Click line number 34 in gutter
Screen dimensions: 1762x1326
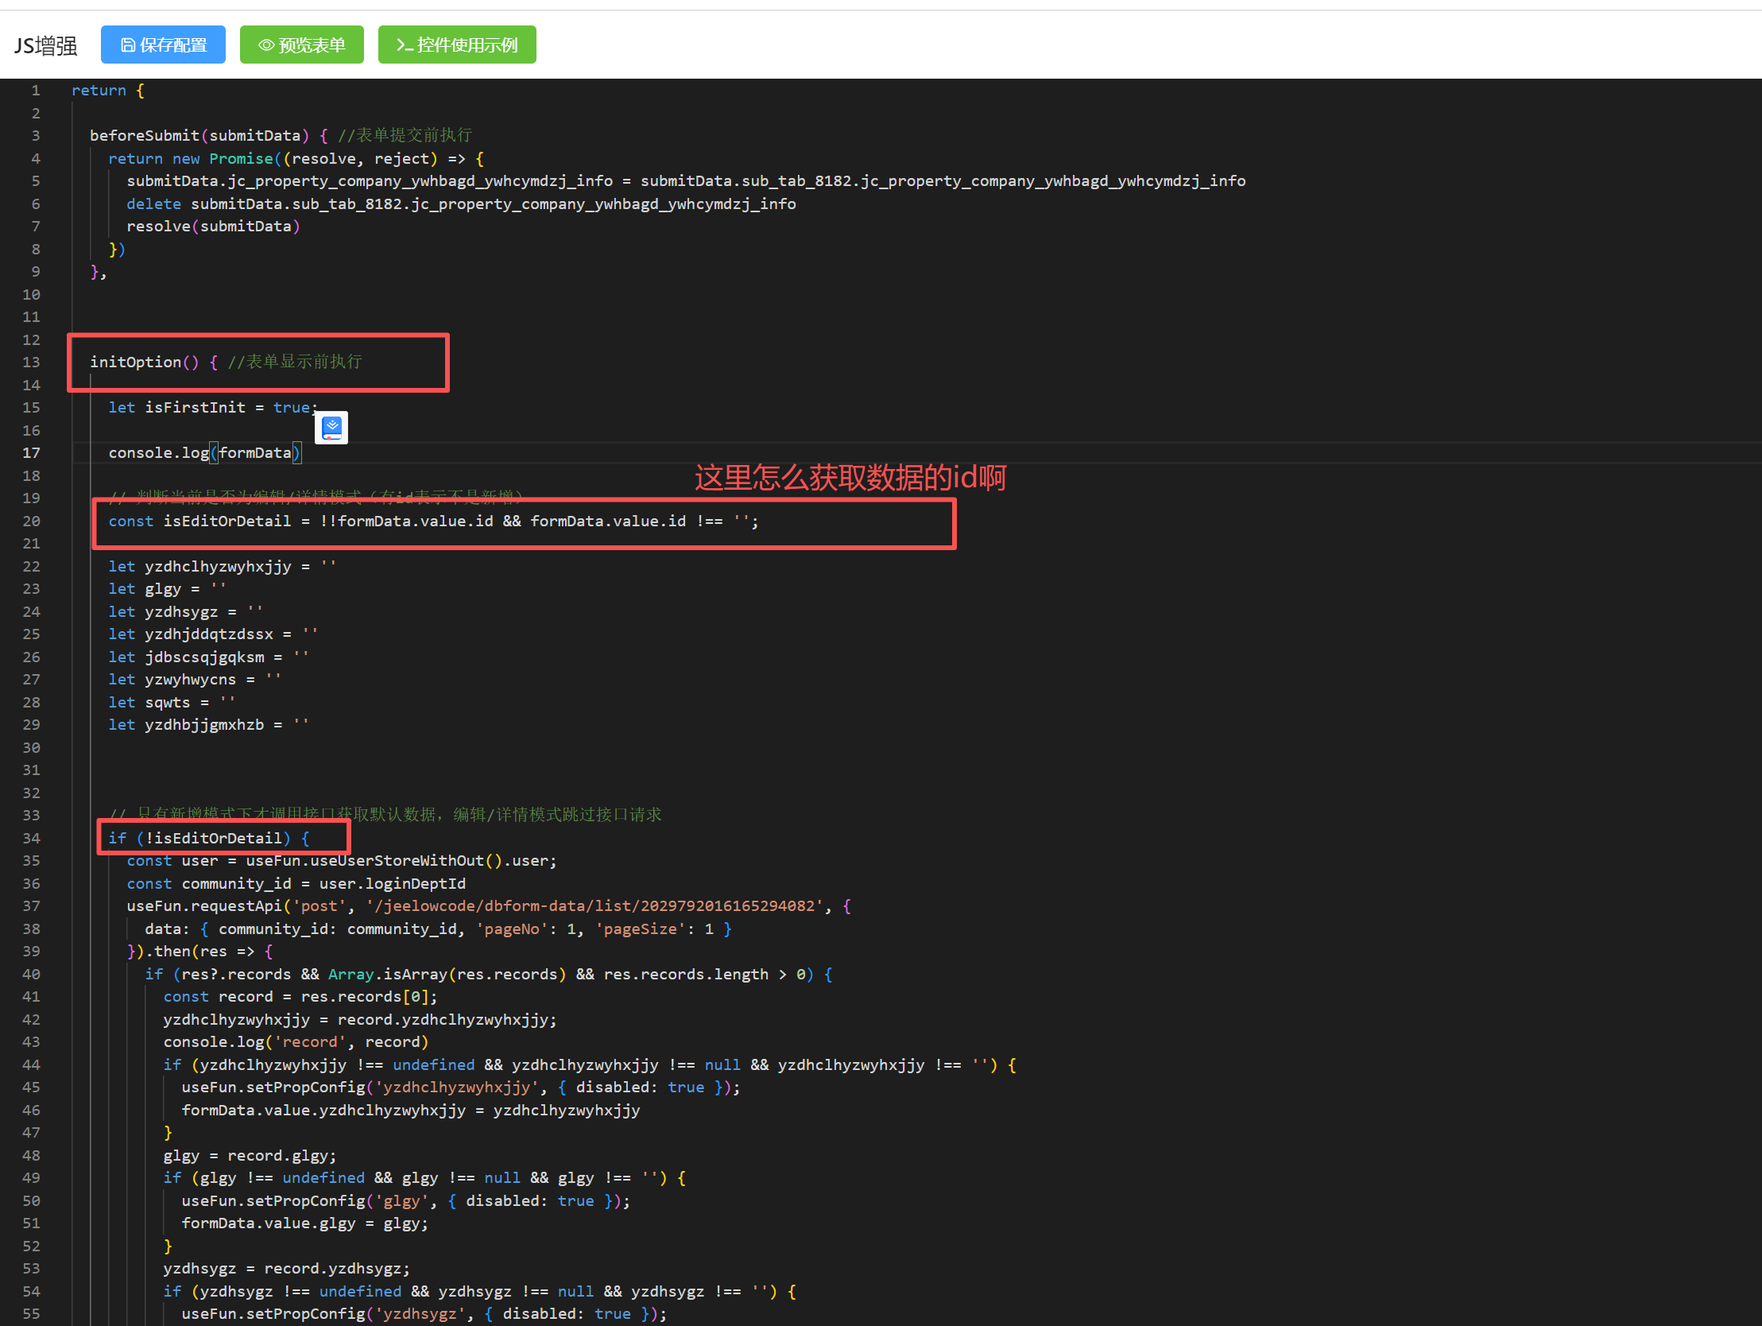[31, 838]
